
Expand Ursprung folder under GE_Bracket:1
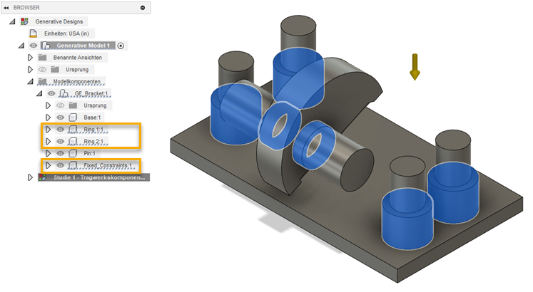tap(48, 105)
